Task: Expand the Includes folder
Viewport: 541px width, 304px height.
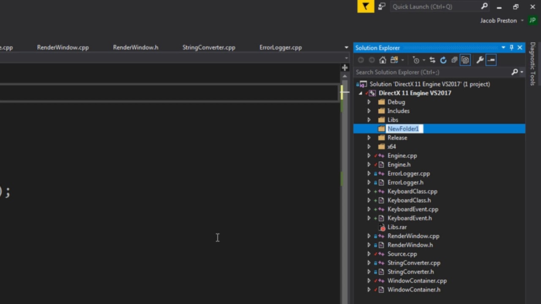Action: click(369, 111)
